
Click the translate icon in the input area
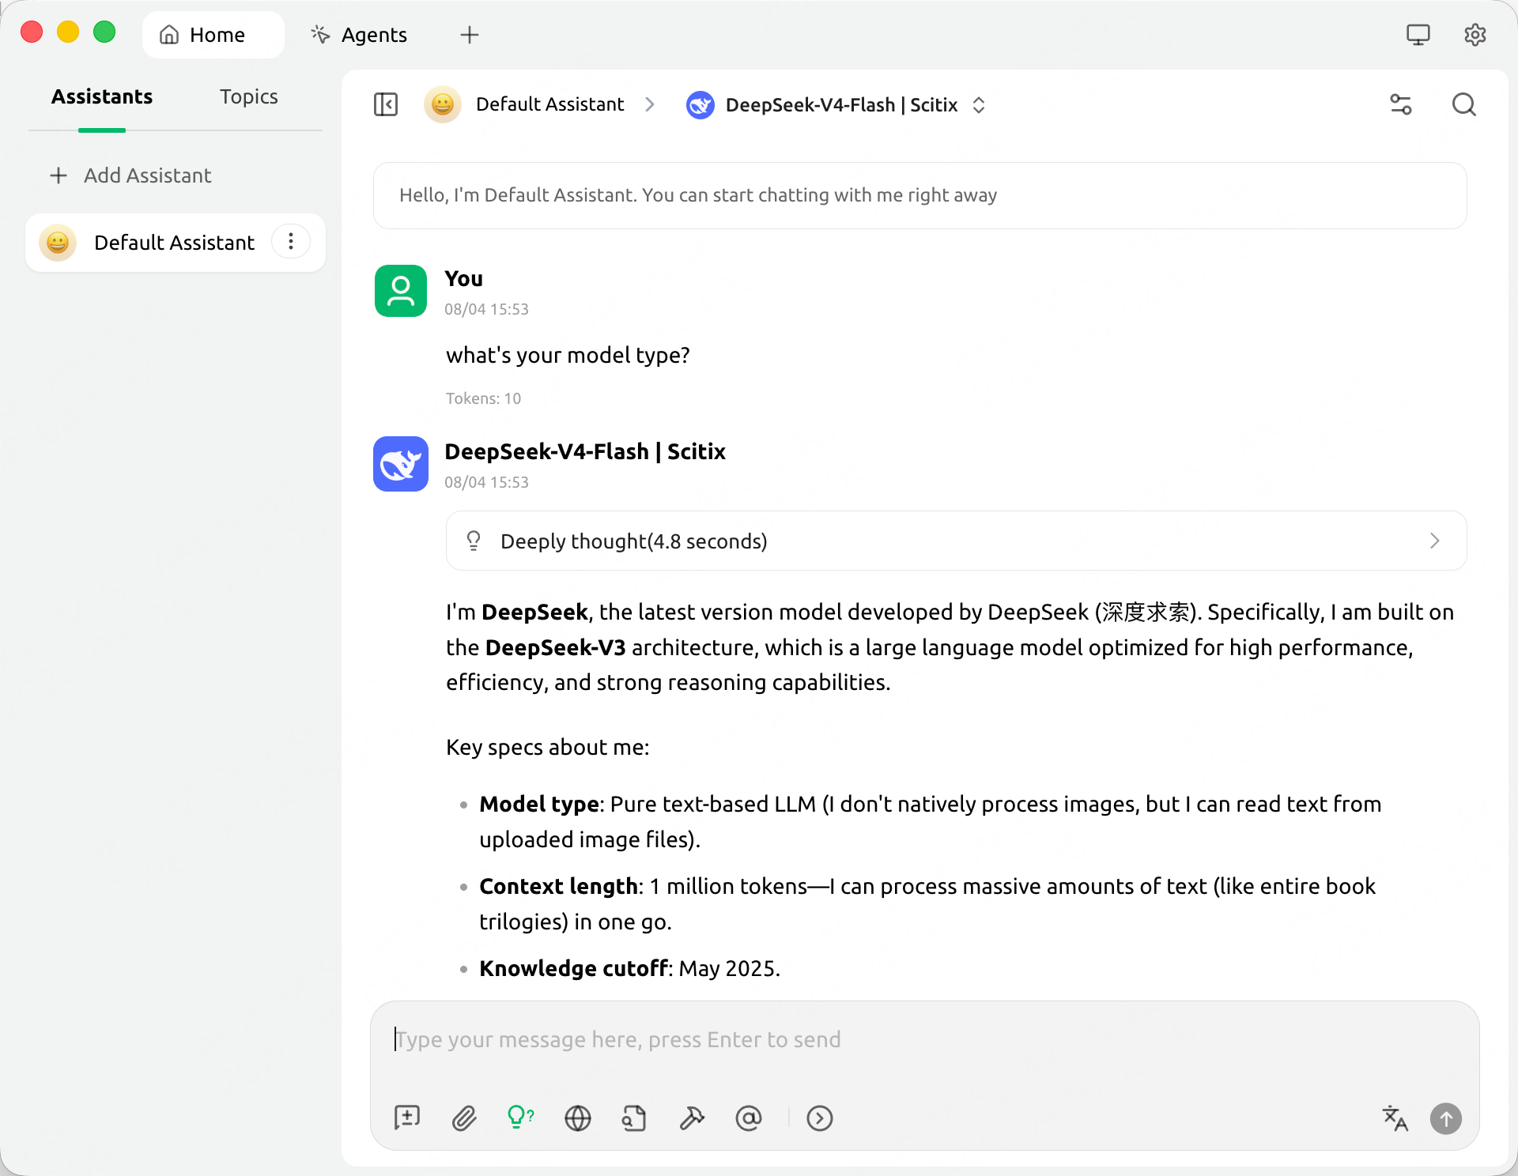click(1395, 1118)
